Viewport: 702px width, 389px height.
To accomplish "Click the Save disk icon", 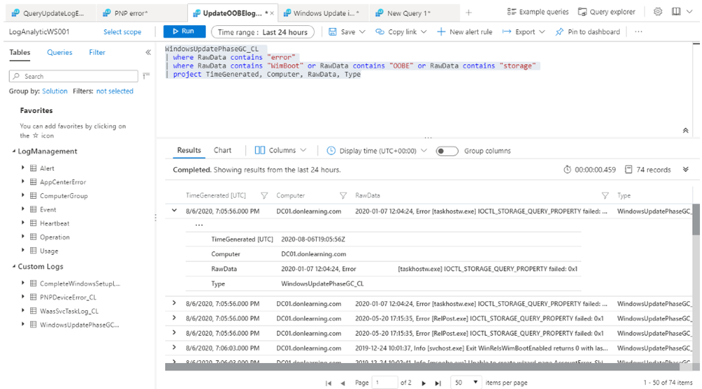I will pos(332,32).
